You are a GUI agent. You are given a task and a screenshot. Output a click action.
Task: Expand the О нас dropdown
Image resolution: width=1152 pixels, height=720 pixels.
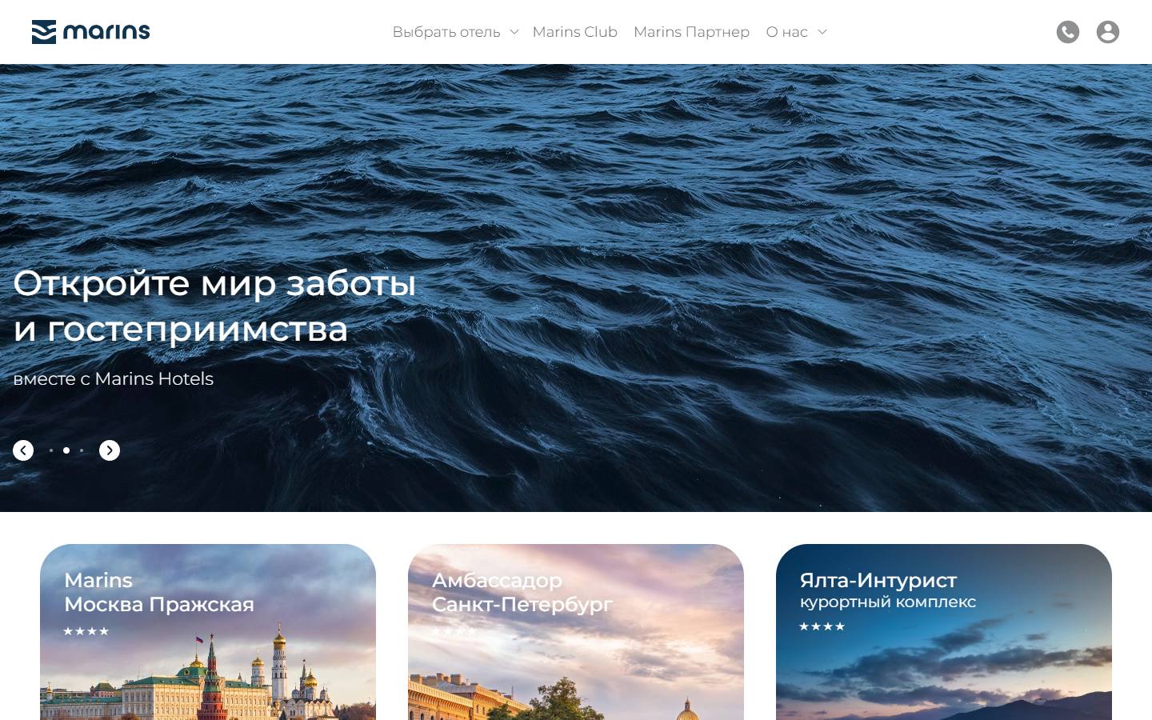coord(796,32)
